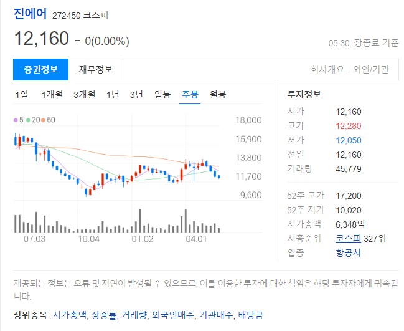Click the green 20-period moving average dot

pos(28,120)
